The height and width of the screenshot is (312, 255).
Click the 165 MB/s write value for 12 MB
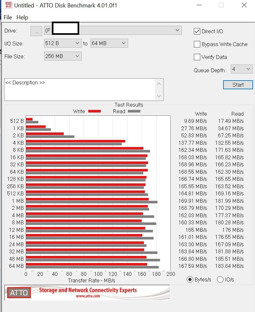click(x=196, y=230)
